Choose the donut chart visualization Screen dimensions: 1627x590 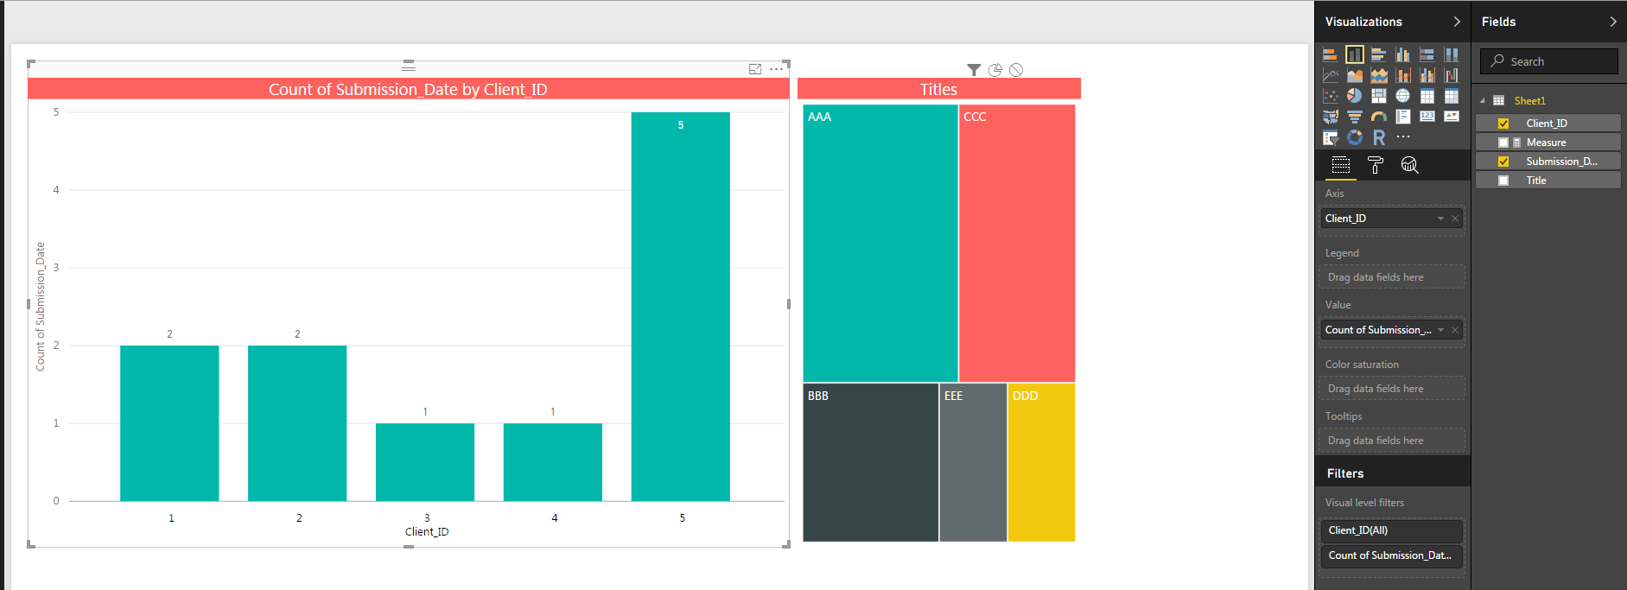(1355, 137)
